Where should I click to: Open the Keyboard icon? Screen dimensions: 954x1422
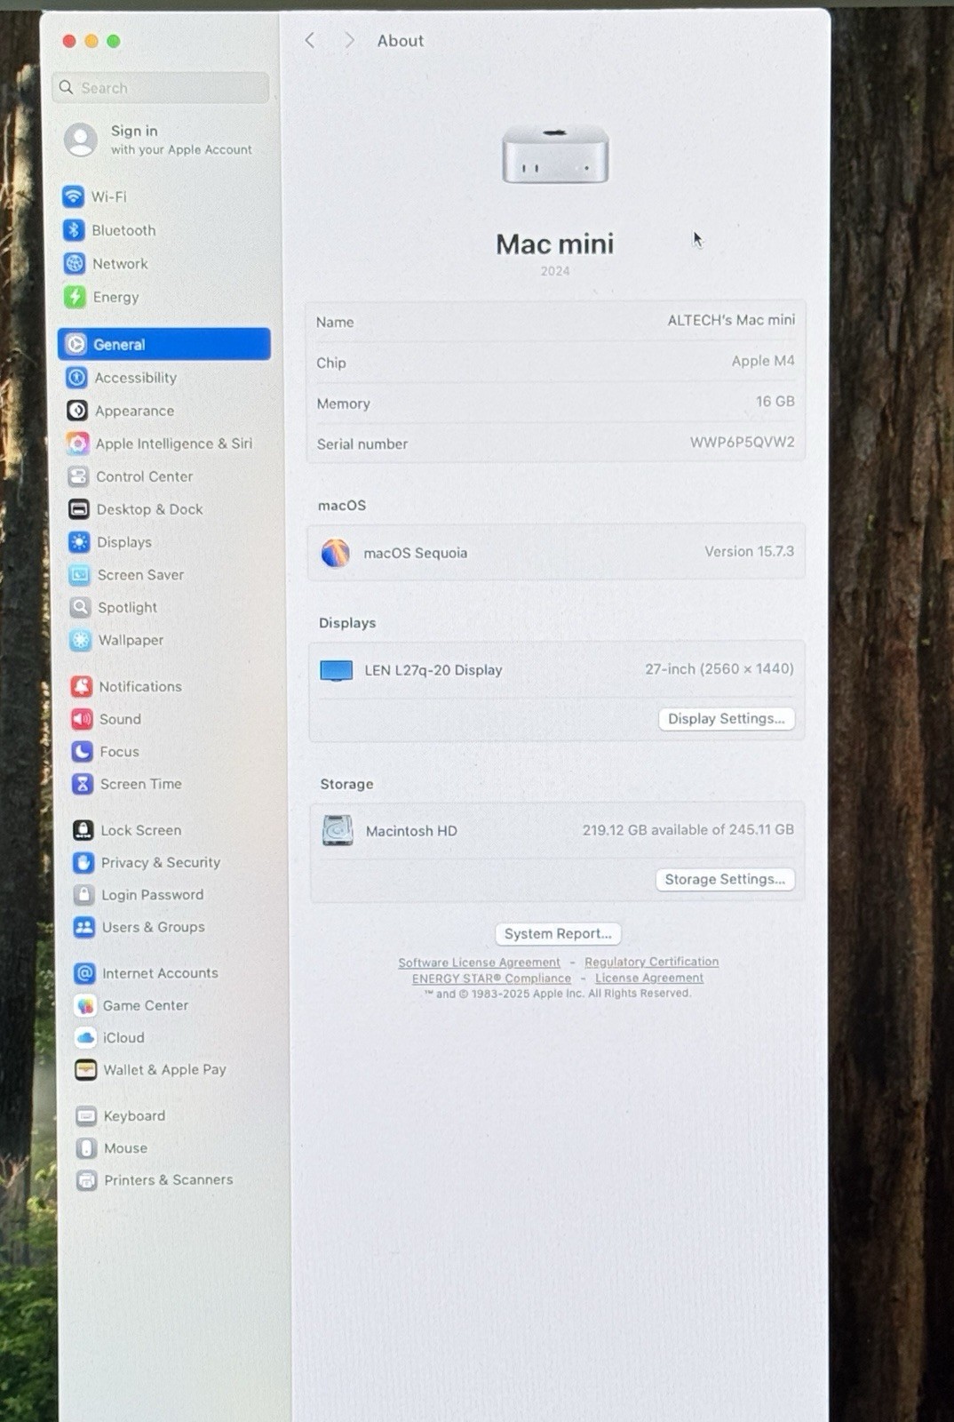[x=86, y=1115]
